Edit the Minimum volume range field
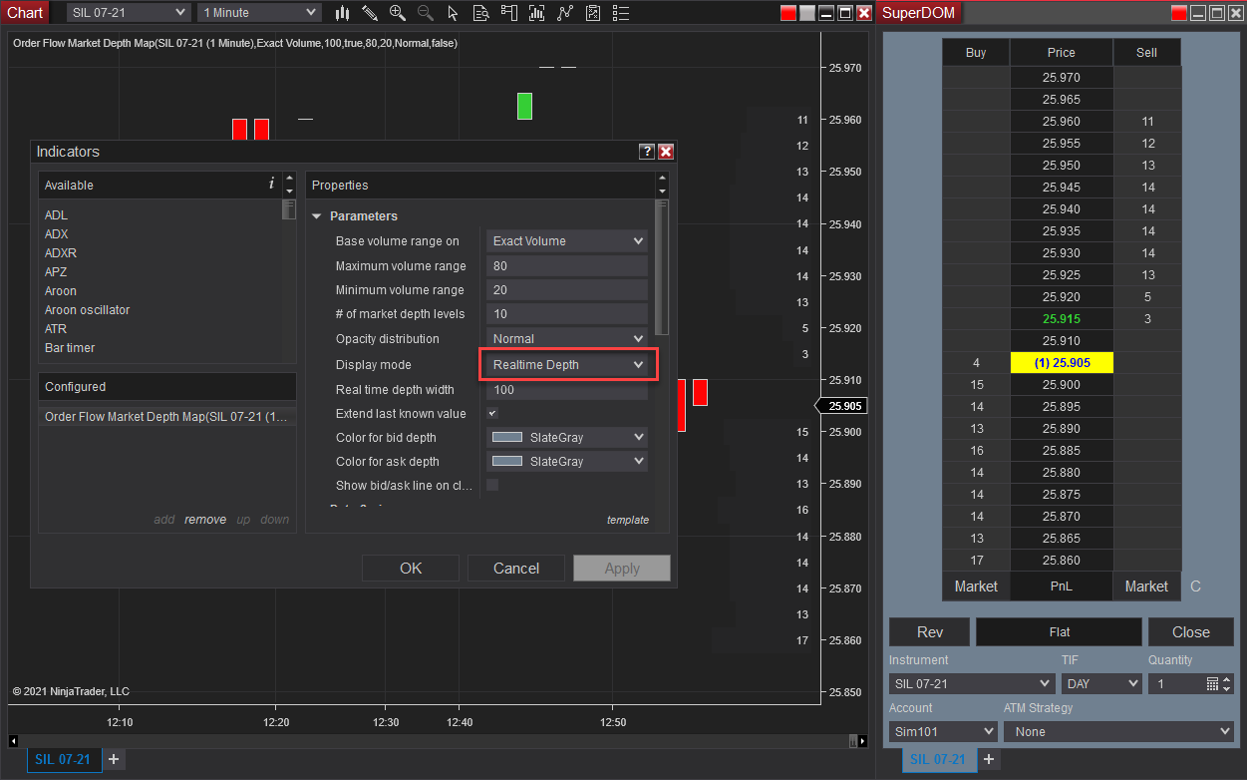 (x=567, y=290)
